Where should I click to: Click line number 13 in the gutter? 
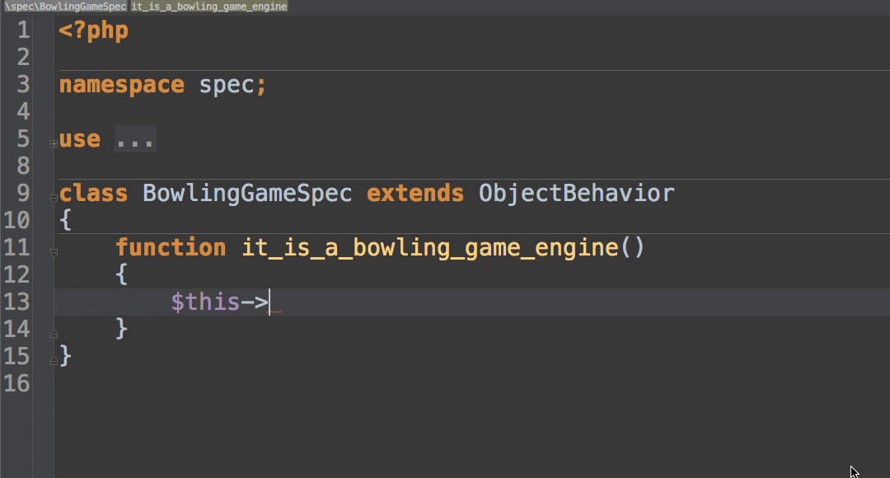point(16,302)
